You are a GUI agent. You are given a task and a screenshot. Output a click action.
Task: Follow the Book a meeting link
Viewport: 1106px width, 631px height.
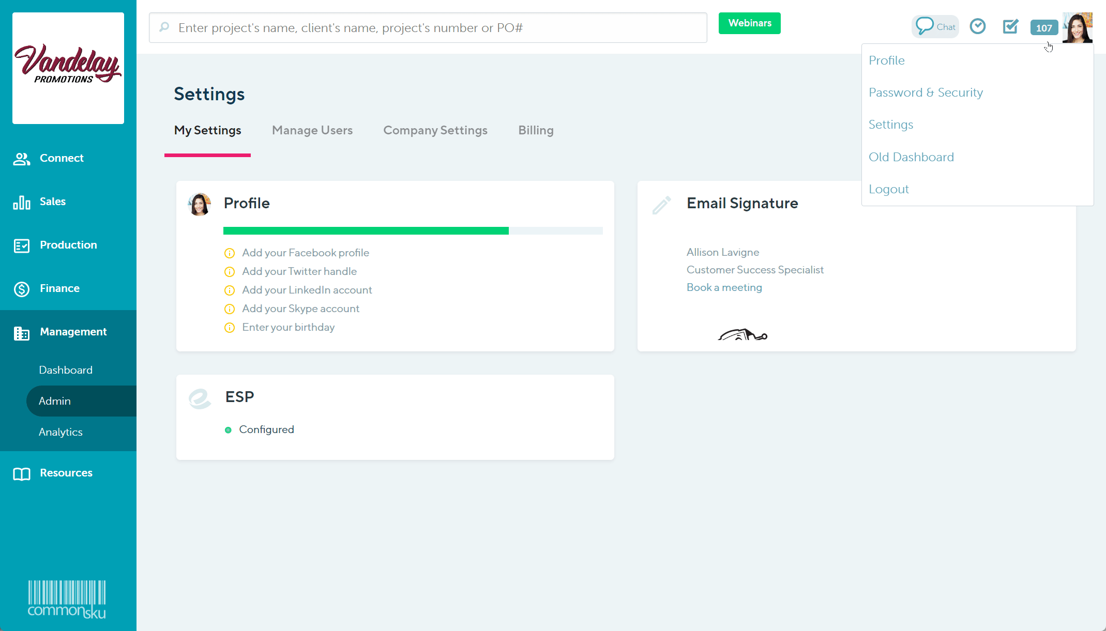[x=724, y=287]
